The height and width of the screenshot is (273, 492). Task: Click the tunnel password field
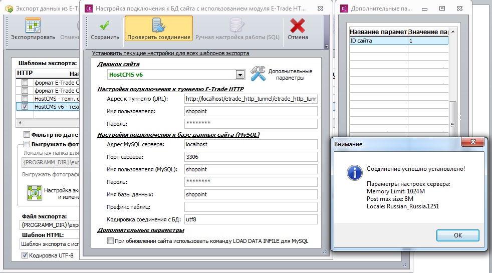pos(251,124)
